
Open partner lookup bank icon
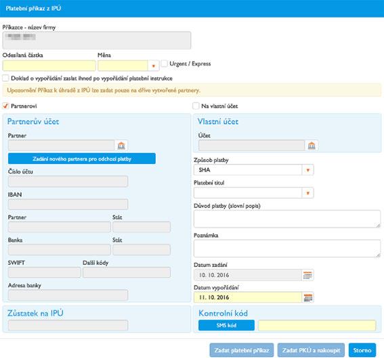[x=121, y=146]
